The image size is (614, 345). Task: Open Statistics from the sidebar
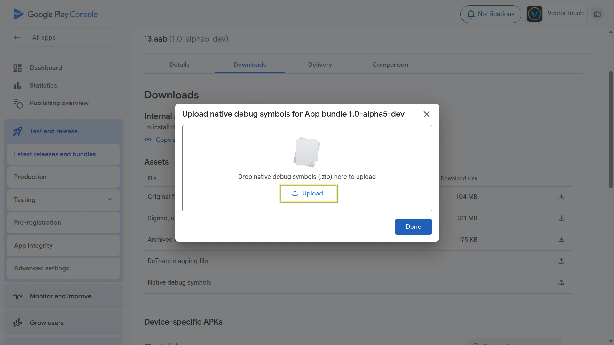tap(43, 86)
